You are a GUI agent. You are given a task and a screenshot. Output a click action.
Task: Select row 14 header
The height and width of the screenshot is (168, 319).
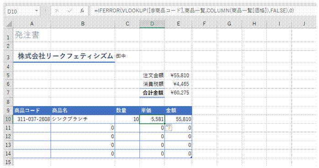click(8, 153)
